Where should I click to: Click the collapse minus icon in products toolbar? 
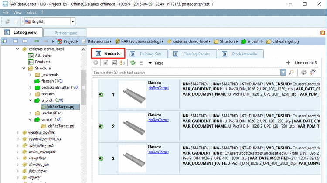tap(141, 62)
